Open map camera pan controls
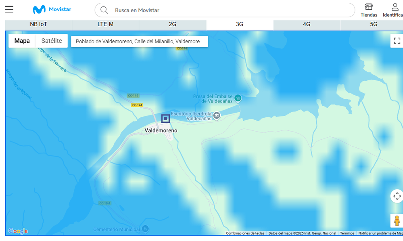This screenshot has width=403, height=241. pos(397,196)
